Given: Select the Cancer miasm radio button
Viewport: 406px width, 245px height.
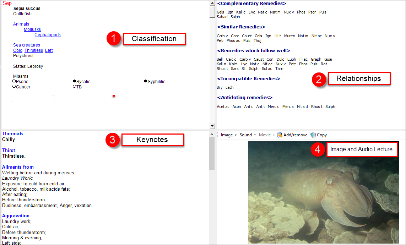Looking at the screenshot, I should click(14, 86).
